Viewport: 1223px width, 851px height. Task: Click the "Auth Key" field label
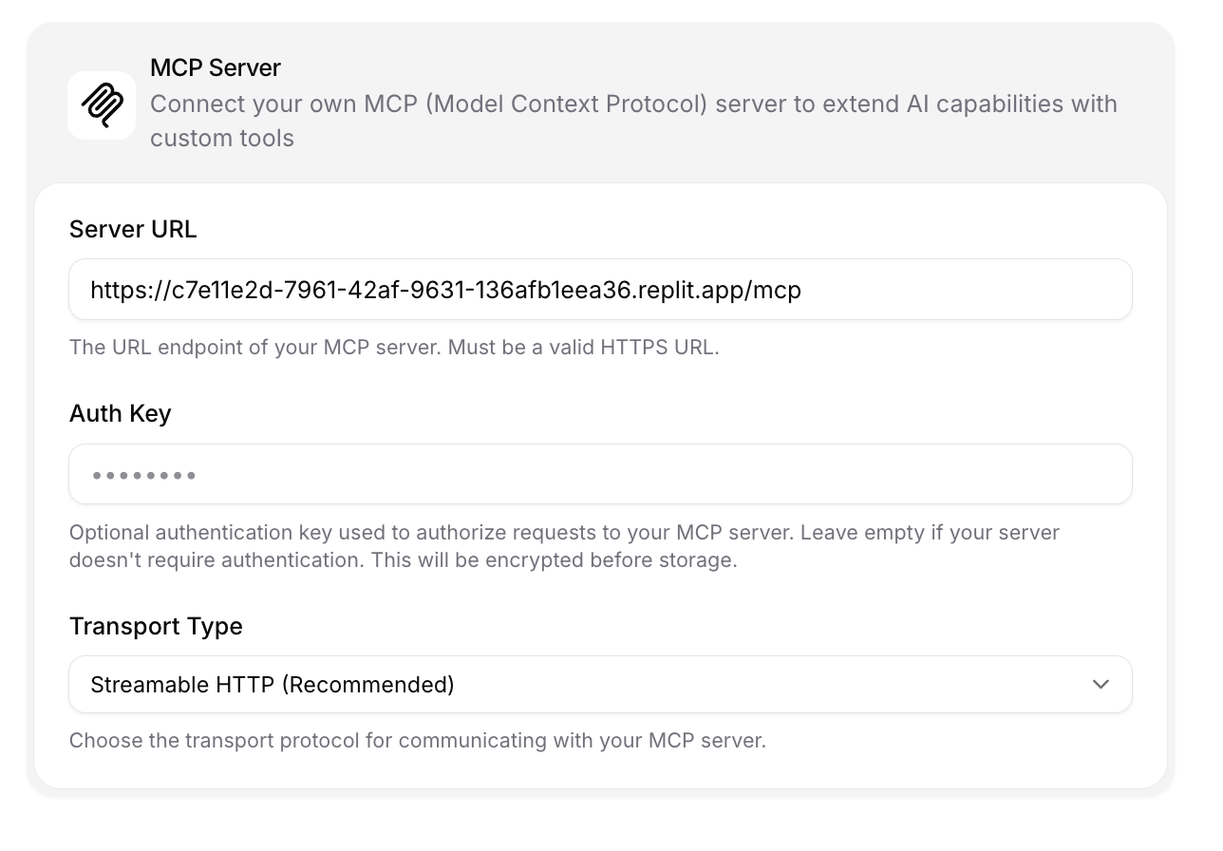click(120, 413)
